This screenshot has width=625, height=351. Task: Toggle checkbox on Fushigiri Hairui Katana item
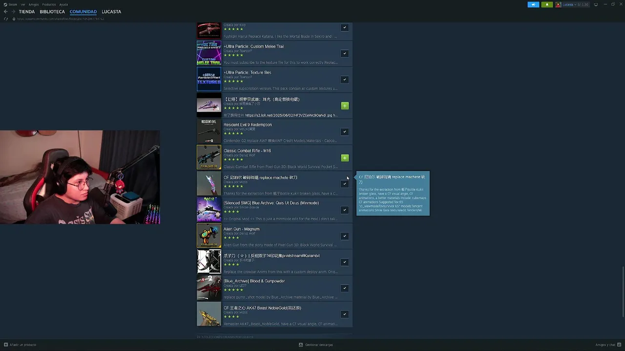tap(345, 27)
